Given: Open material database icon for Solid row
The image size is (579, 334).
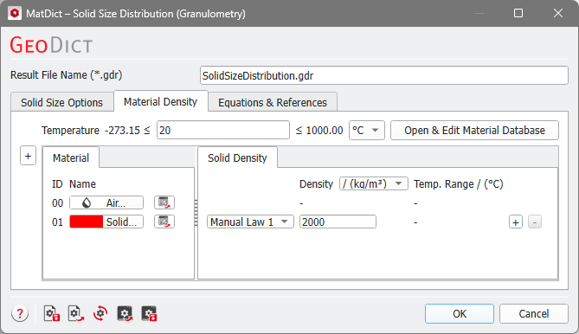Looking at the screenshot, I should (x=164, y=222).
